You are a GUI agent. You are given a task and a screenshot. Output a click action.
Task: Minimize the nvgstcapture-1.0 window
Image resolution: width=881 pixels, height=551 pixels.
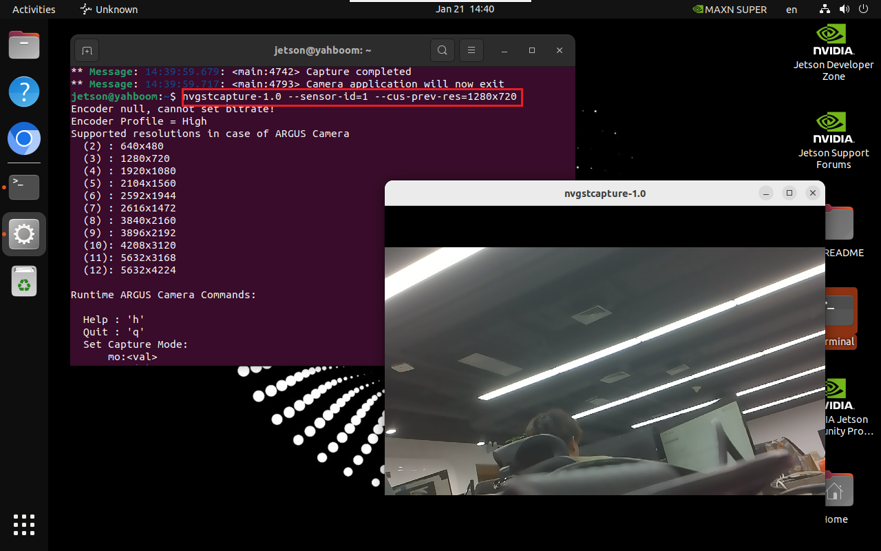click(766, 194)
